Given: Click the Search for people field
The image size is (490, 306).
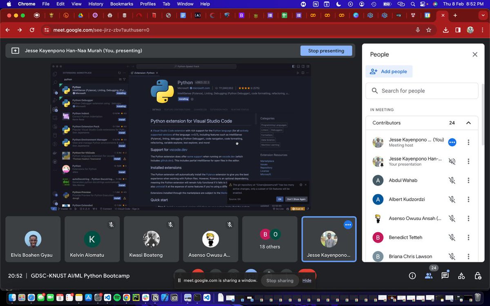Looking at the screenshot, I should (x=422, y=91).
